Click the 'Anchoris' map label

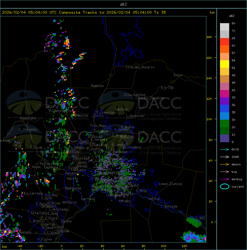(69, 202)
